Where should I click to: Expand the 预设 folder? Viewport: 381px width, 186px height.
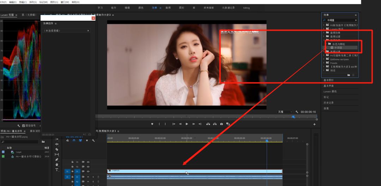click(323, 70)
